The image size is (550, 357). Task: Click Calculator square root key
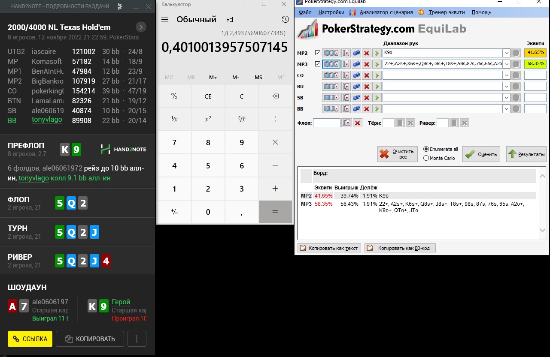tap(242, 119)
